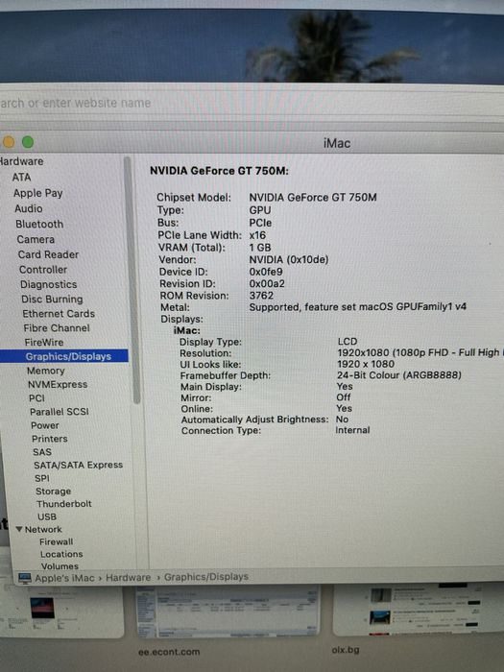Image resolution: width=504 pixels, height=672 pixels.
Task: Select the Camera entry
Action: coord(36,240)
